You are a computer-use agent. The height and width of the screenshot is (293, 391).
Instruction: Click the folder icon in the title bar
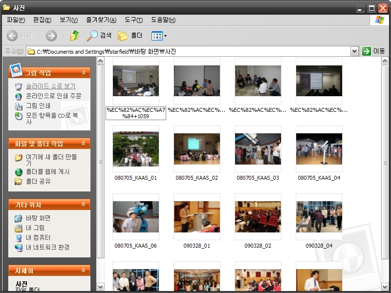[6, 8]
